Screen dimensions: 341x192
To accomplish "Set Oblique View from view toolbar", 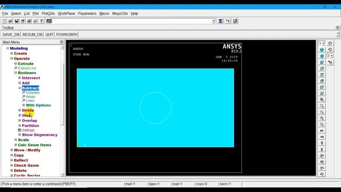I will tap(322, 56).
